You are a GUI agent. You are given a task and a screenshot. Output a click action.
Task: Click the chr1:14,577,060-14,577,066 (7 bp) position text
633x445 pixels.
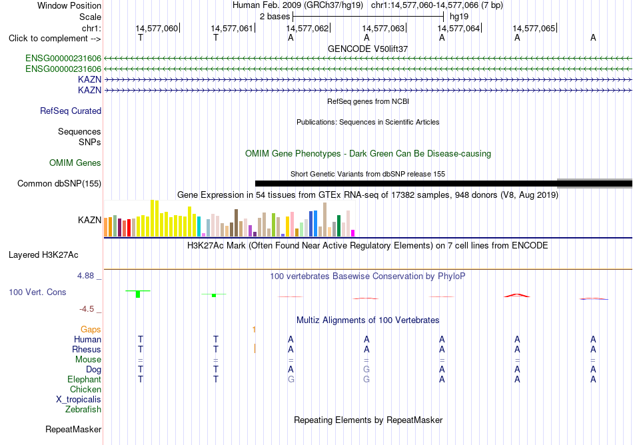pos(437,5)
